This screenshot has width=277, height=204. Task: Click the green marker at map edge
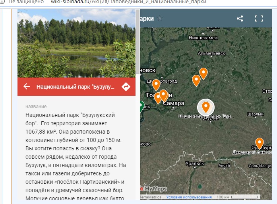point(142,107)
